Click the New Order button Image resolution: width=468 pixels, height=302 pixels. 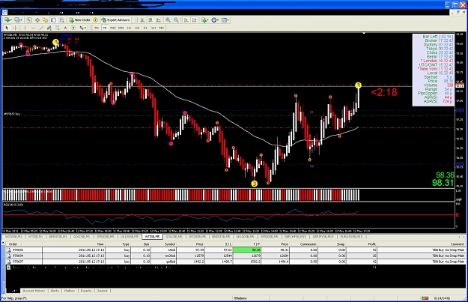click(79, 20)
